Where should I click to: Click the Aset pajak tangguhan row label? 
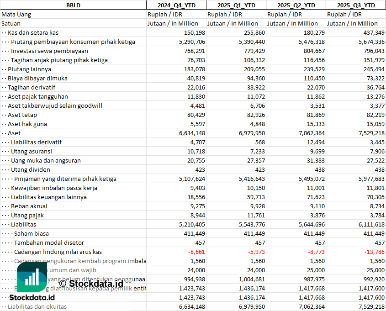(x=37, y=96)
